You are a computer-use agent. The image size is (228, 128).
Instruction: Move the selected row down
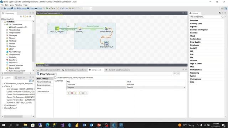79,93
